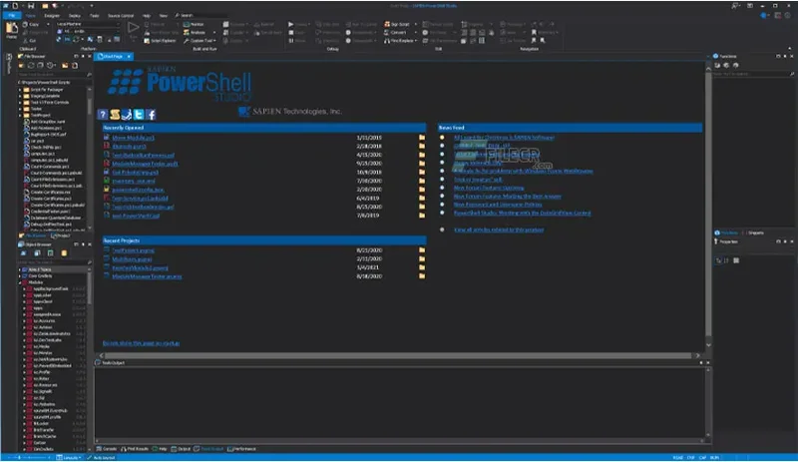Open the Layouts dropdown in status bar
The height and width of the screenshot is (462, 798).
click(x=69, y=457)
